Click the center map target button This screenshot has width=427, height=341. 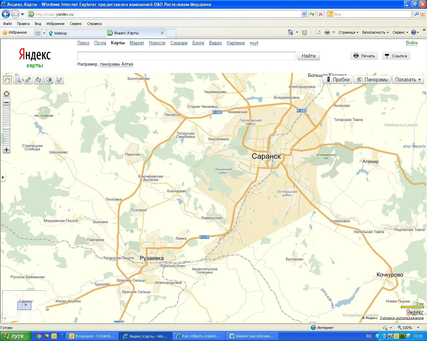pyautogui.click(x=6, y=94)
